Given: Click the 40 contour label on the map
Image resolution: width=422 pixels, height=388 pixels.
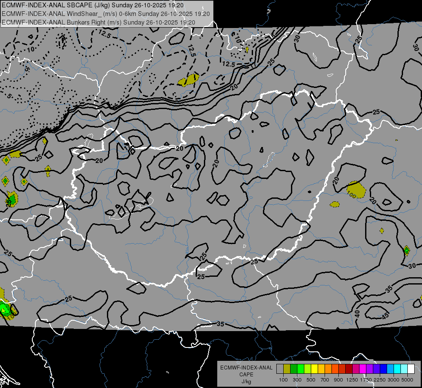Looking at the screenshot, I should coord(357,314).
